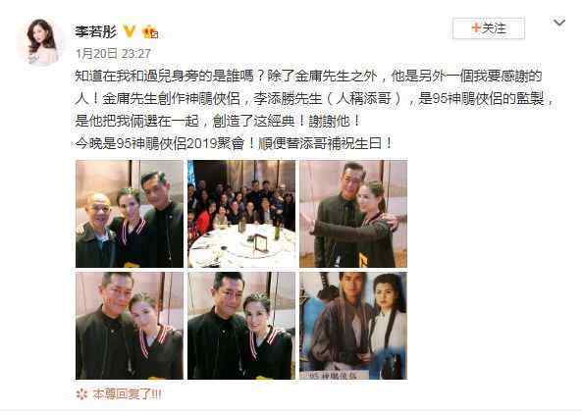Open the first photo with three people
This screenshot has height=415, width=582.
coord(130,214)
